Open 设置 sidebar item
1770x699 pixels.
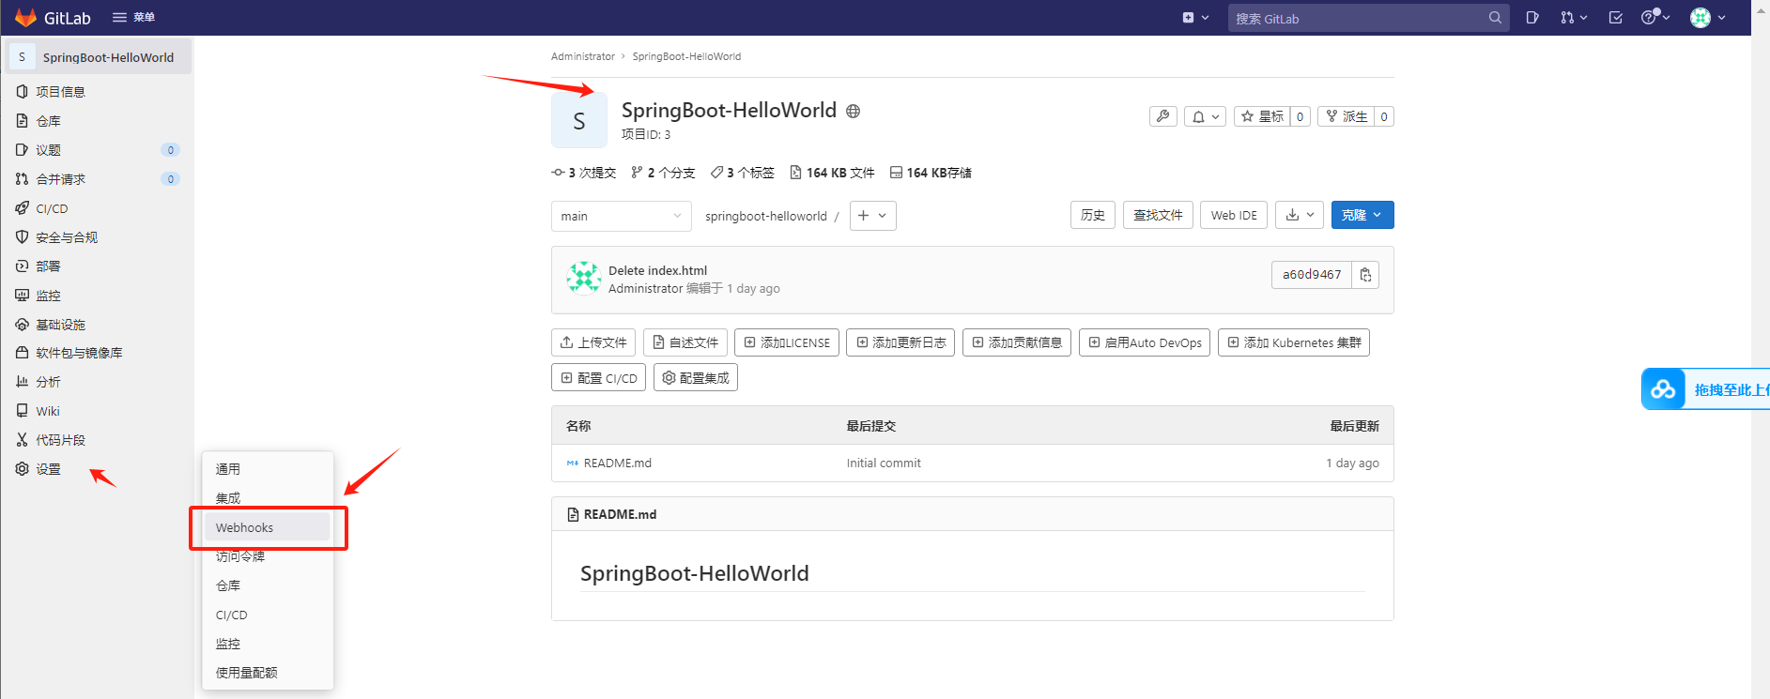(x=98, y=469)
